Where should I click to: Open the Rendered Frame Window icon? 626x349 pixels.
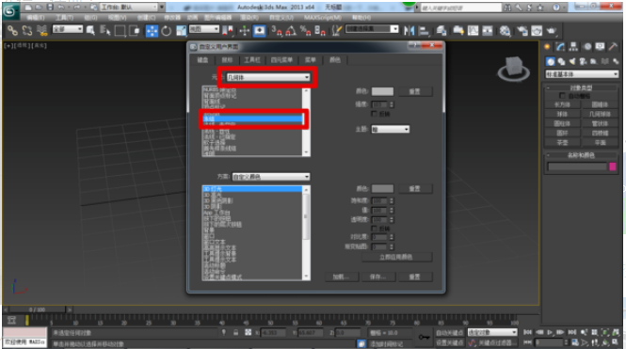[x=537, y=30]
